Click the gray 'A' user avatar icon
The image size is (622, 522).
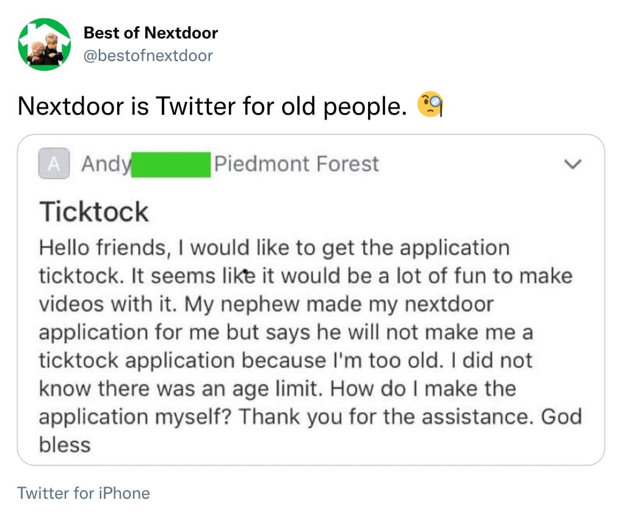[54, 164]
